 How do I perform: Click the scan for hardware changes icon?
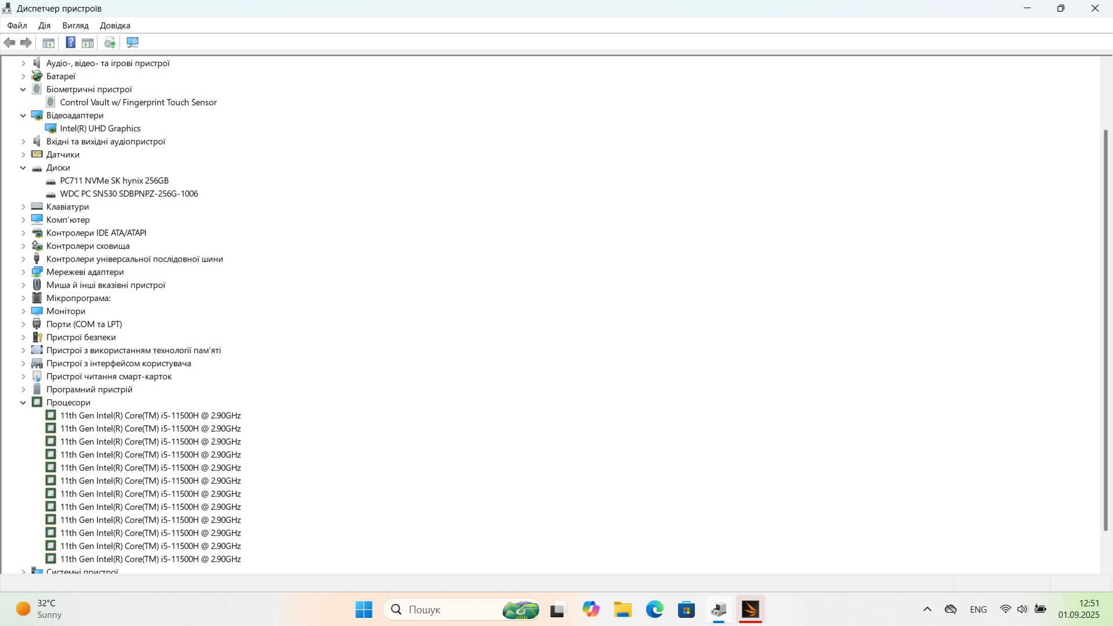point(133,42)
